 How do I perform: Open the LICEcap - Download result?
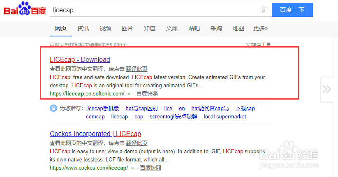(x=80, y=59)
